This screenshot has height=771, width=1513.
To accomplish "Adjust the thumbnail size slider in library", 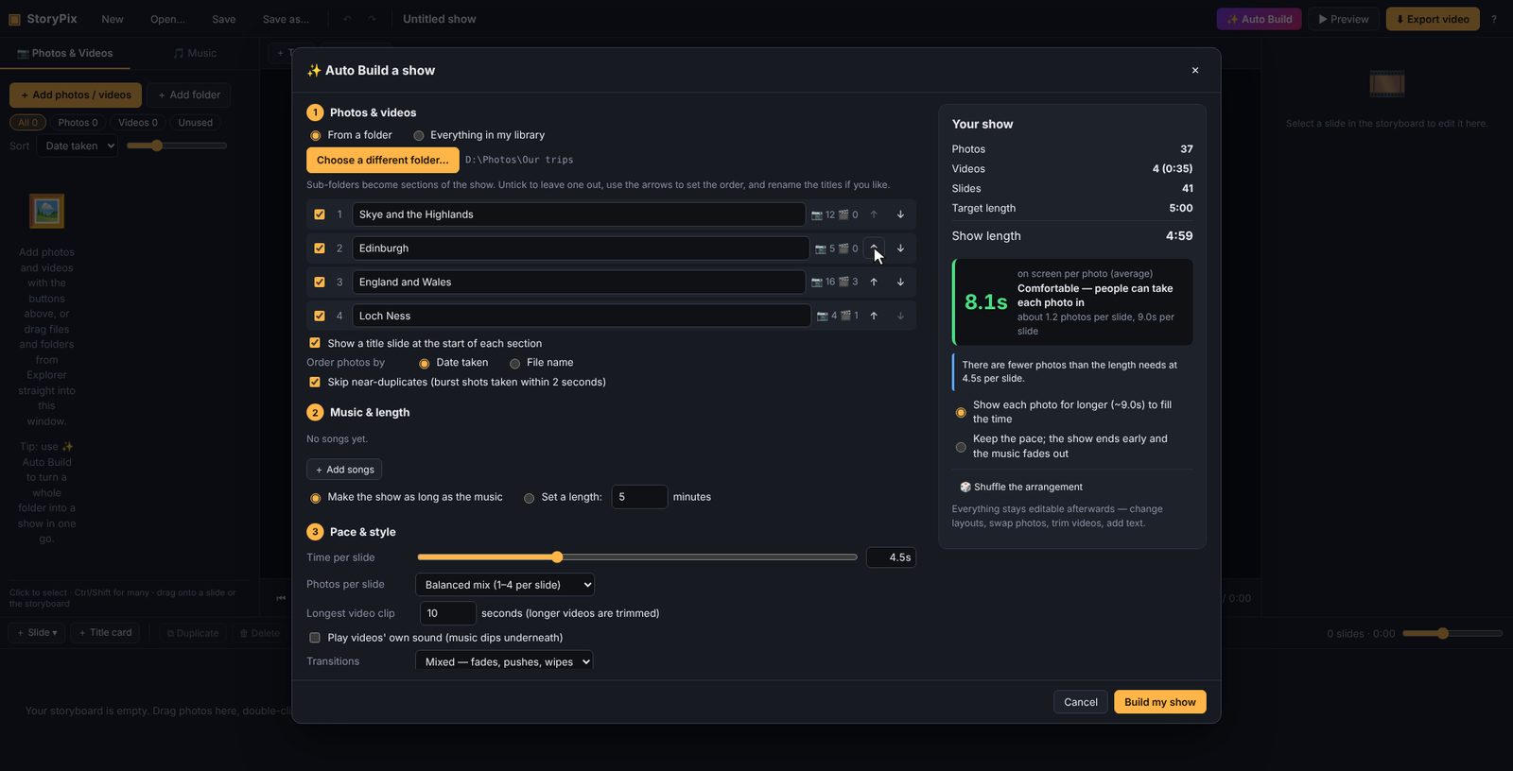I will point(177,146).
